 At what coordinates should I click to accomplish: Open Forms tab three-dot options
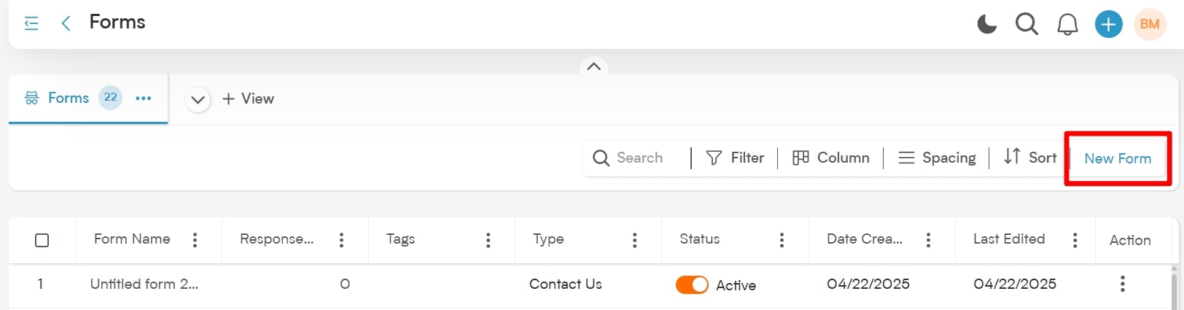click(x=144, y=98)
